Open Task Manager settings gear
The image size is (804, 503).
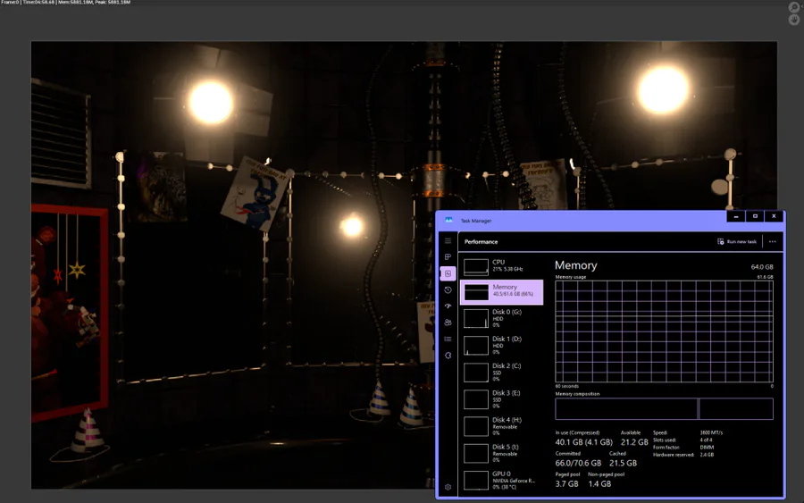(448, 487)
